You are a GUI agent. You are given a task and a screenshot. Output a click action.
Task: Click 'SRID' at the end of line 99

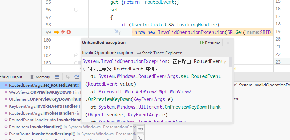(265, 33)
